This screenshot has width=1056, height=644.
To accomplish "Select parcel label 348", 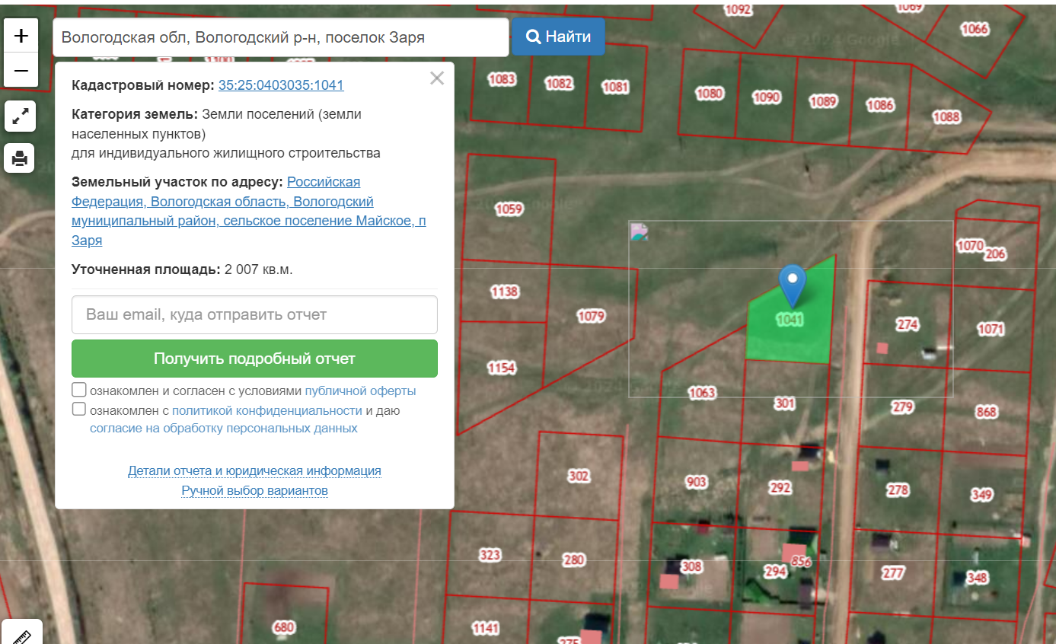I will (977, 578).
